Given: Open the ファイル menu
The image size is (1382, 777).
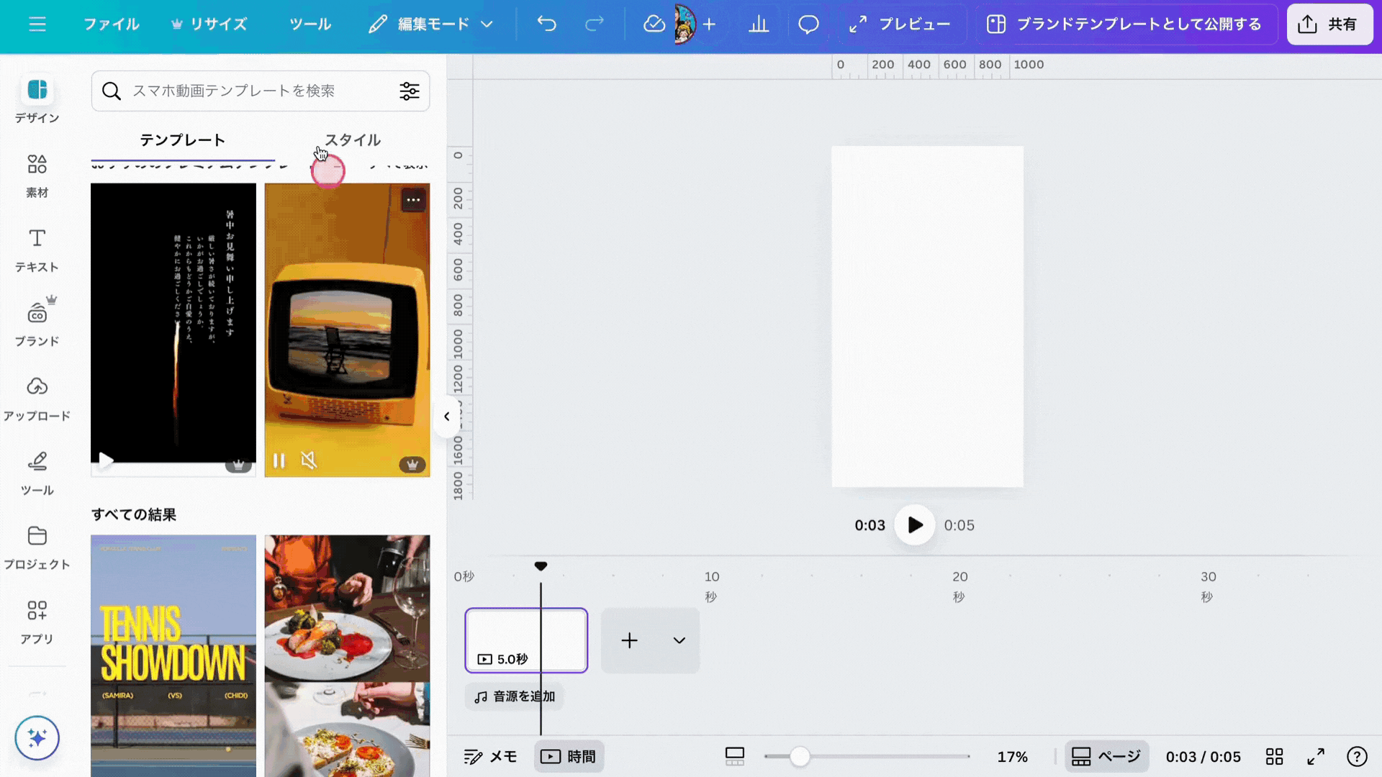Looking at the screenshot, I should pos(112,24).
